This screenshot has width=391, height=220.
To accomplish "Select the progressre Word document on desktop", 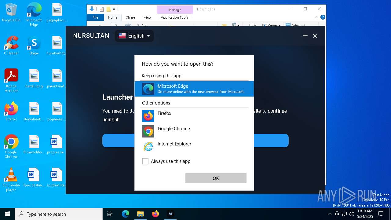I will click(57, 145).
